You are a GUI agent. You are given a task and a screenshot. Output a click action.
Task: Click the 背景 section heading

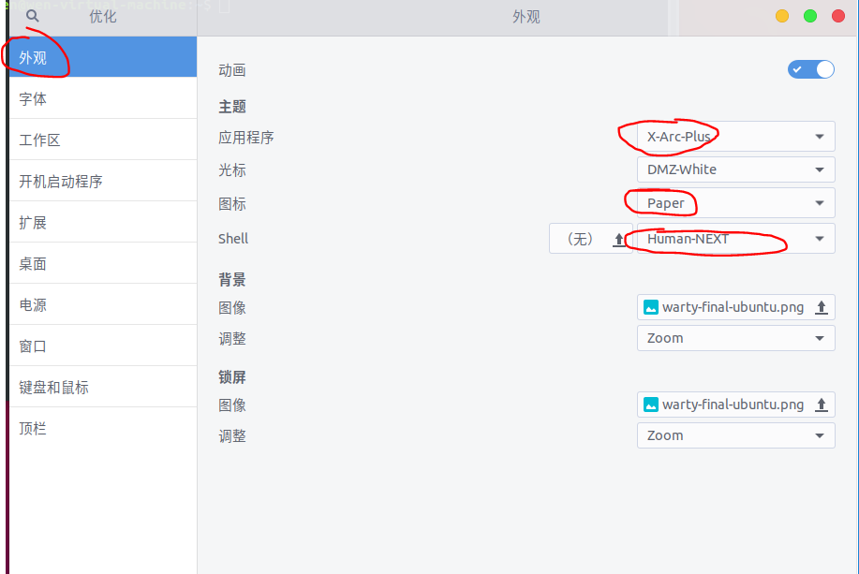[232, 280]
